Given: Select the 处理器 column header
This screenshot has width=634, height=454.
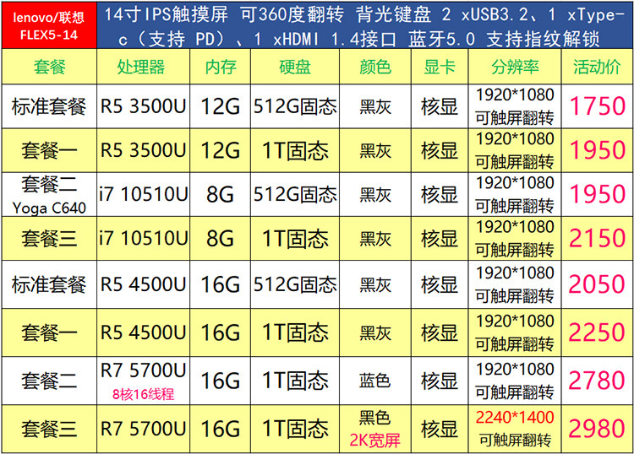Looking at the screenshot, I should tap(143, 67).
